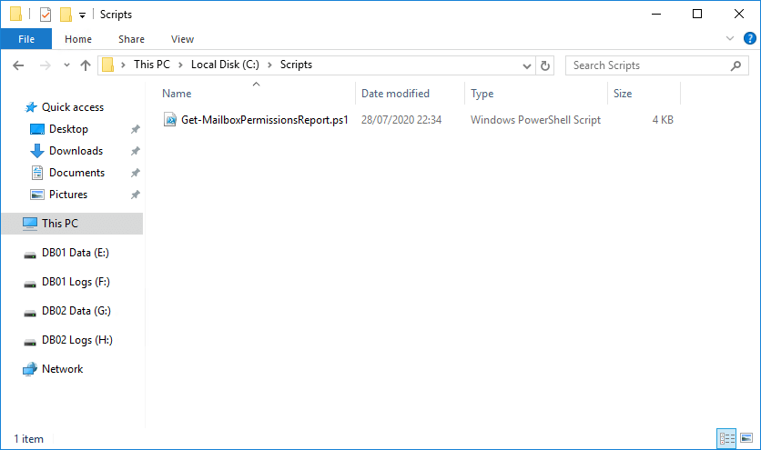Screen dimensions: 761x450
Task: Click the PowerShell script file icon
Action: [170, 119]
